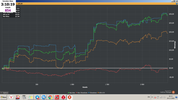Open the Пуск start menu
This screenshot has width=178, height=100.
click(x=4, y=97)
